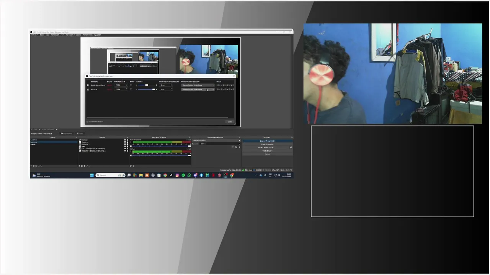490x275 pixels.
Task: Hide the Mic/Aux source with its eye icon
Action: coord(125,140)
